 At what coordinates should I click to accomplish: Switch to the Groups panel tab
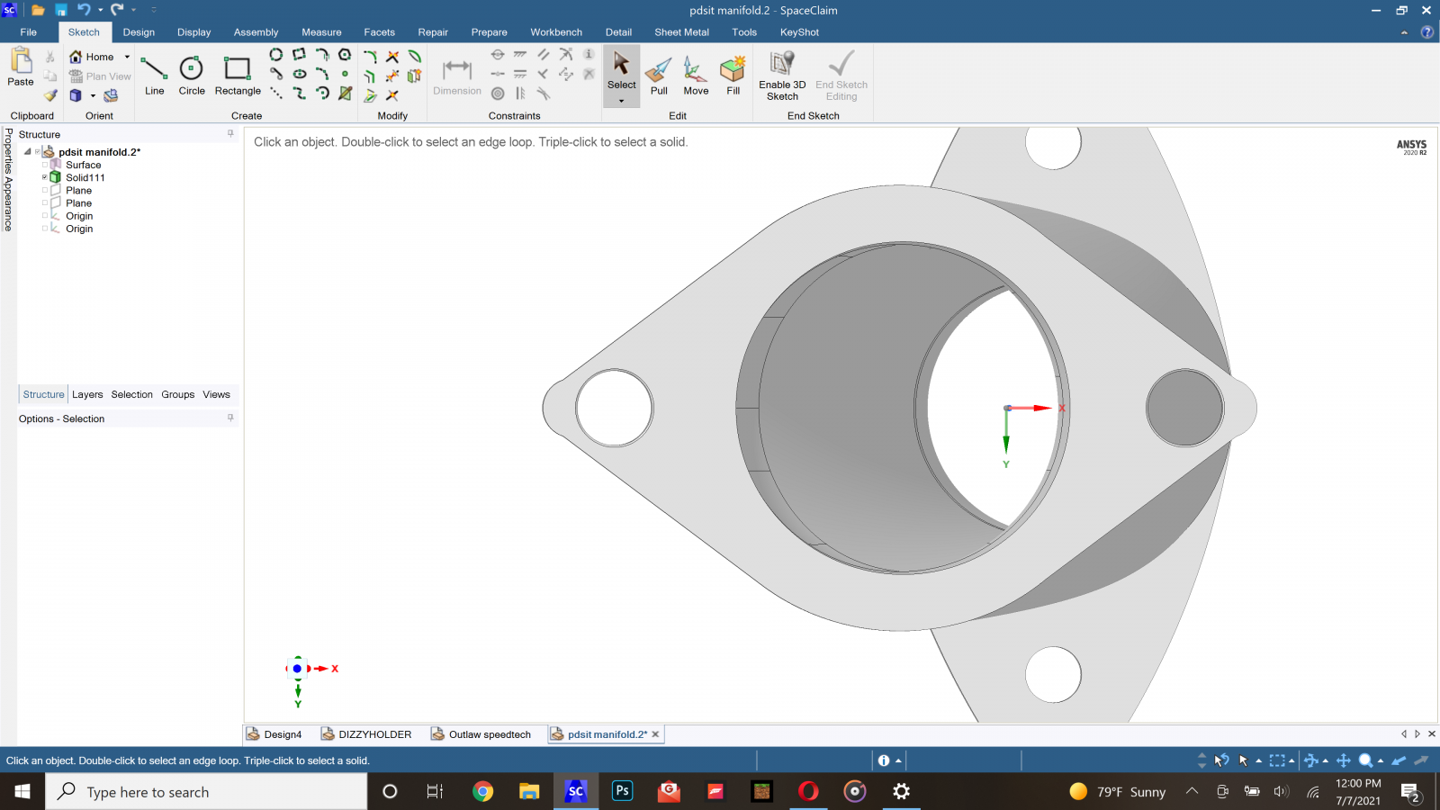(178, 394)
